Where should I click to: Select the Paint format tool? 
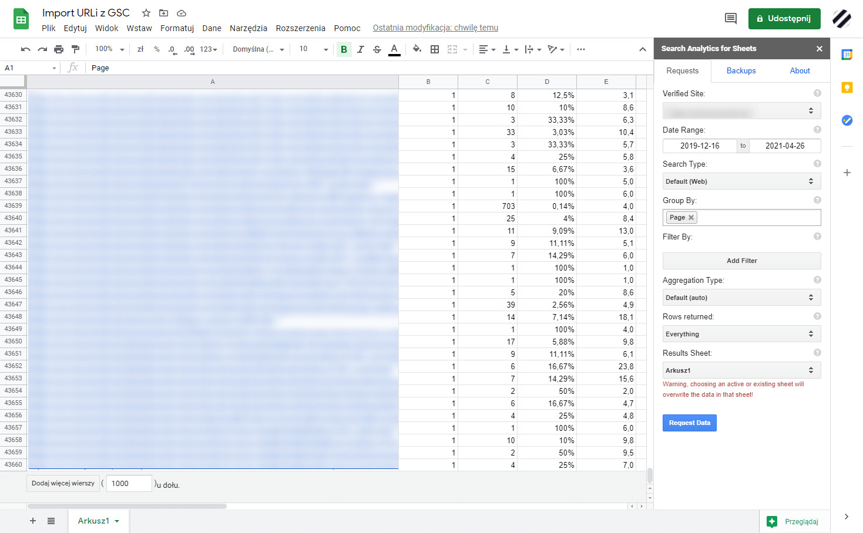pyautogui.click(x=75, y=49)
